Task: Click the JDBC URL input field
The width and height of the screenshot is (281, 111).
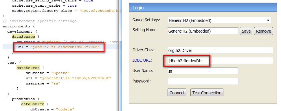Action: pos(220,61)
